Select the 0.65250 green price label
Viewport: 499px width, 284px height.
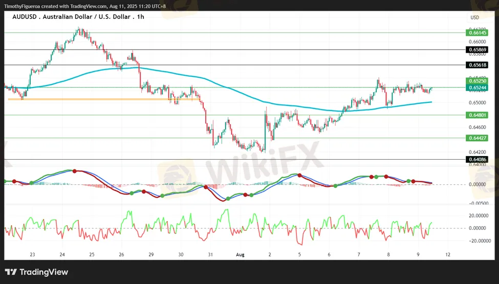click(476, 81)
